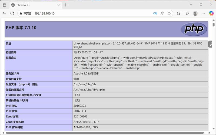Click the PHP logo image
This screenshot has height=135, width=216.
pos(194,29)
